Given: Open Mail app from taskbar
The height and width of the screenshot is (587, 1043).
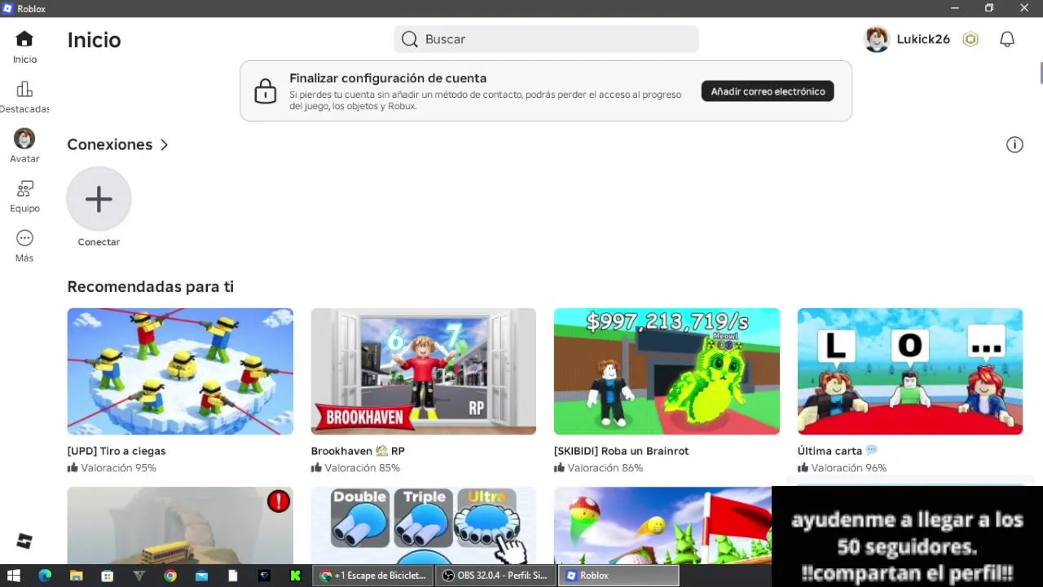Looking at the screenshot, I should point(201,576).
